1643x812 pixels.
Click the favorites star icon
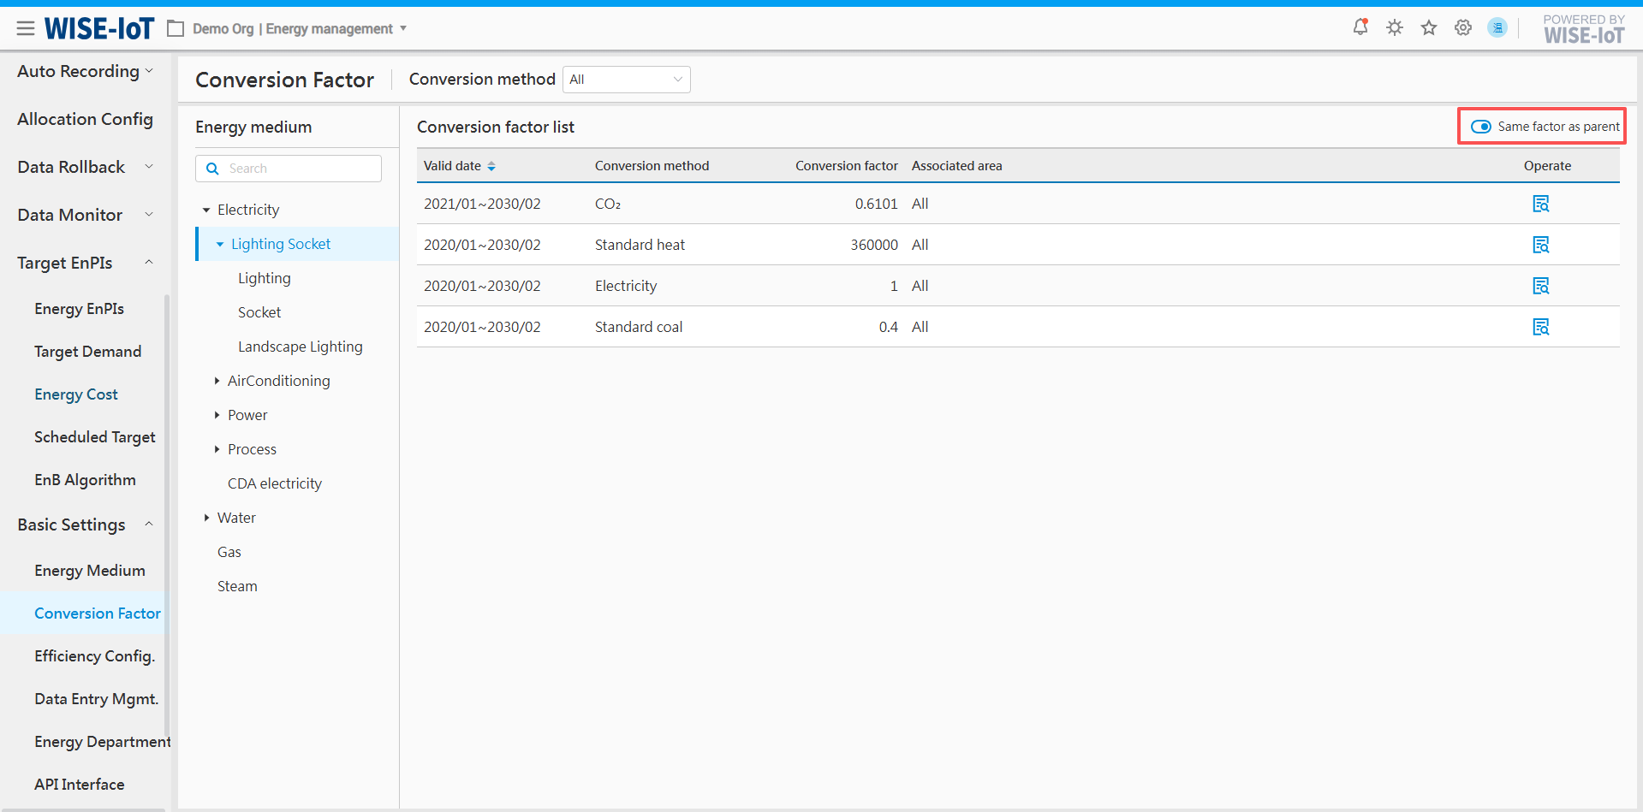[1429, 27]
